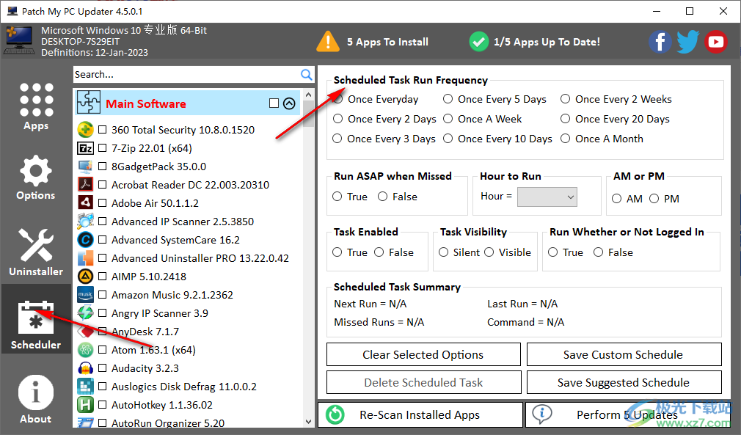Open the Options gear panel

(36, 178)
